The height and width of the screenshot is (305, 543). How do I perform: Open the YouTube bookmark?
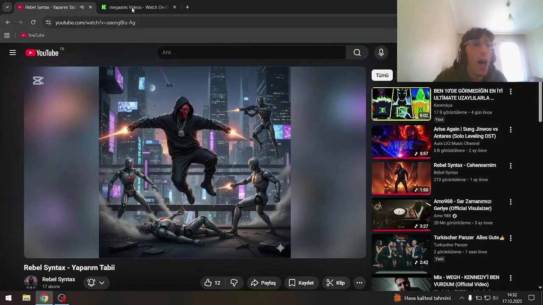pos(33,35)
